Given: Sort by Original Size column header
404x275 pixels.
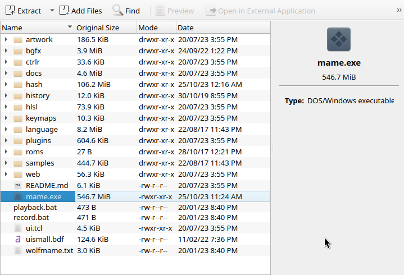Looking at the screenshot, I should coord(105,27).
